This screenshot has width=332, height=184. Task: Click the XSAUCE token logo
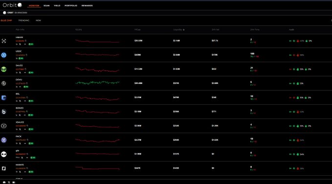click(x=4, y=126)
